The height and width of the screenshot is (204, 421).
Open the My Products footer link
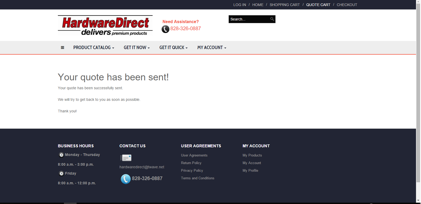252,155
